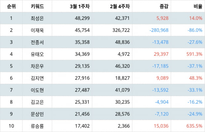This screenshot has height=132, width=205.
Task: Click keyword 차은우 in rank 5
Action: [x=37, y=66]
